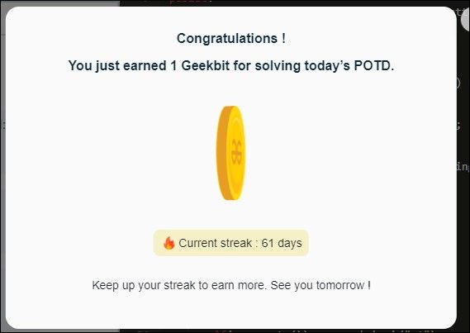Click the flame icon beside Current streak
470x333 pixels.
169,243
